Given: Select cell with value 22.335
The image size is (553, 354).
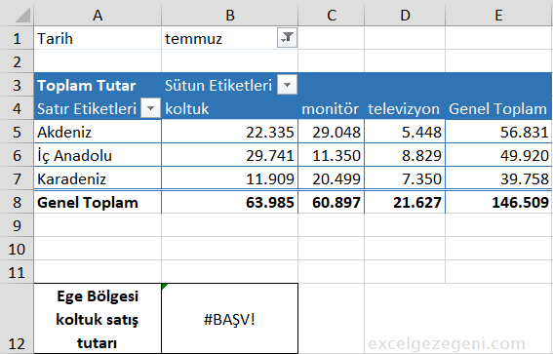Looking at the screenshot, I should [229, 132].
